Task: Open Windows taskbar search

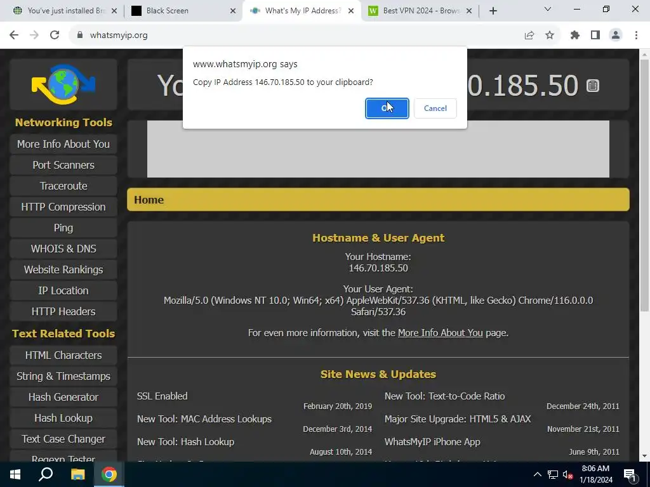Action: [46, 474]
